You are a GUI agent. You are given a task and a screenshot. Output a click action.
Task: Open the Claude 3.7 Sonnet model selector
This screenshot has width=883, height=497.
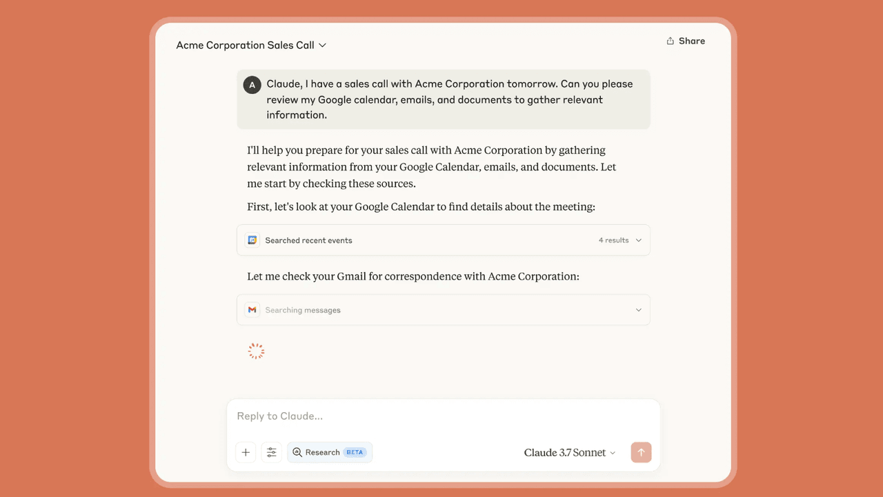pos(570,452)
